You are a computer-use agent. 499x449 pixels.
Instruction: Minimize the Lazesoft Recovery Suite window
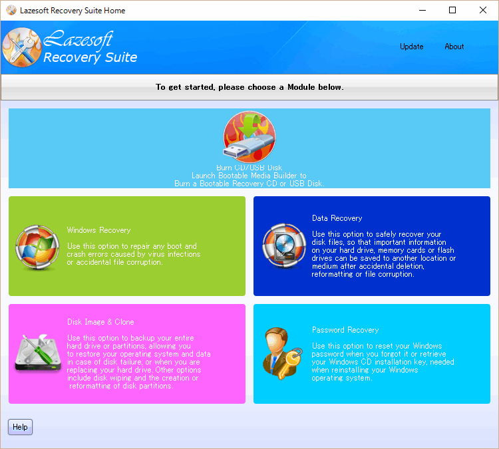pos(422,10)
